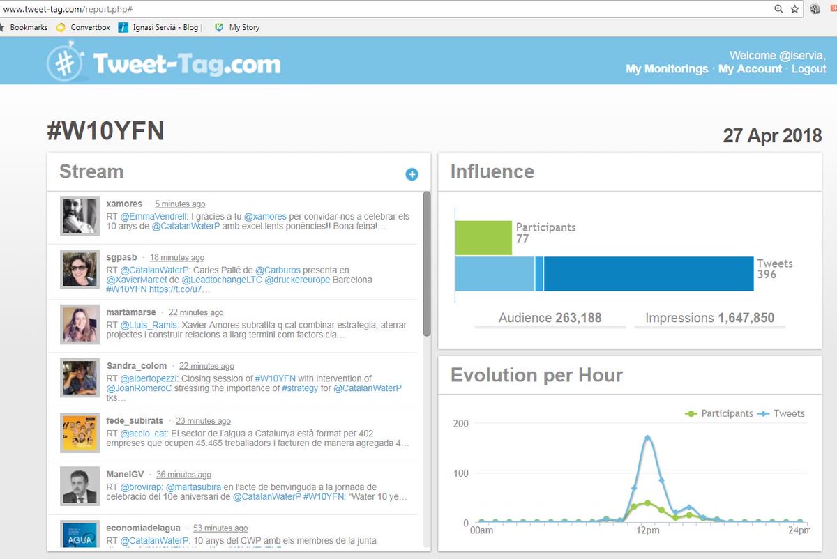
Task: Open the @JoanRomeroC mention
Action: coord(139,388)
